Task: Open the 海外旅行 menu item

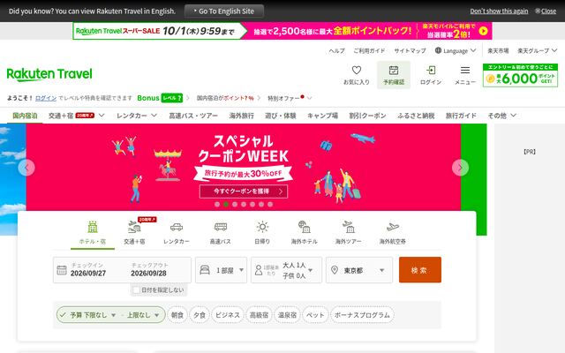Action: (241, 116)
